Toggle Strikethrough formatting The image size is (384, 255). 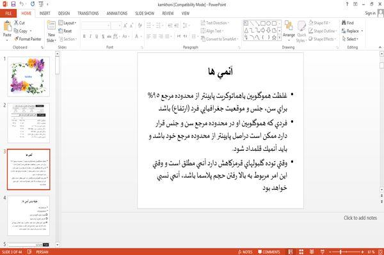click(x=109, y=36)
